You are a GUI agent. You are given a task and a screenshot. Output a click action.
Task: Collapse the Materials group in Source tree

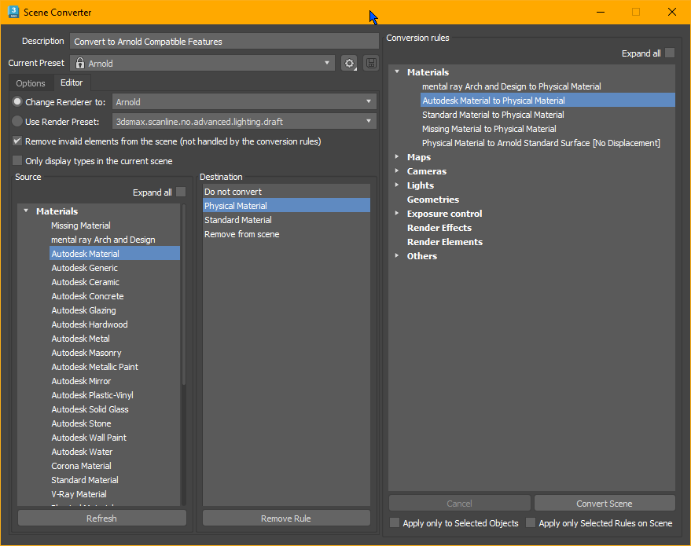point(26,211)
